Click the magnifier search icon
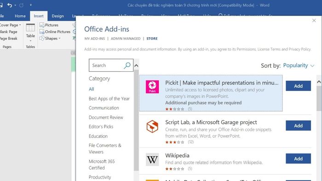This screenshot has height=181, width=322. 127,65
